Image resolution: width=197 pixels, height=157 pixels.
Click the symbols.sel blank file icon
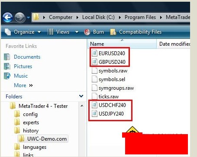94,79
